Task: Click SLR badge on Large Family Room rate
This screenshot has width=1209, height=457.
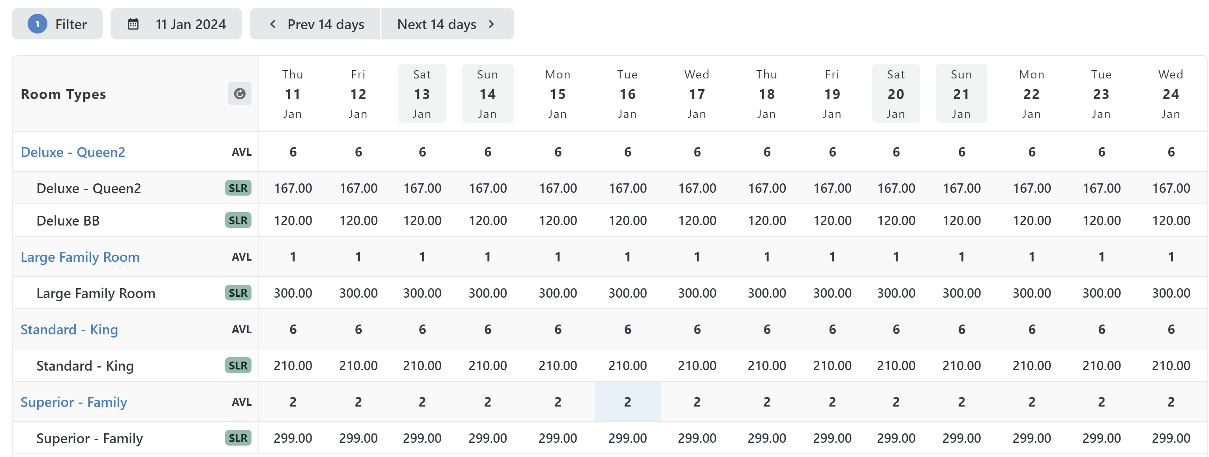Action: [238, 293]
